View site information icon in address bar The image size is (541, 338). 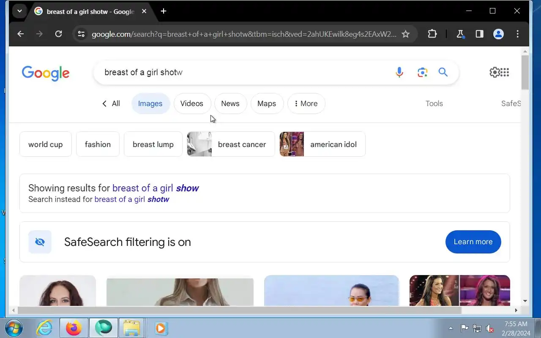[x=82, y=34]
